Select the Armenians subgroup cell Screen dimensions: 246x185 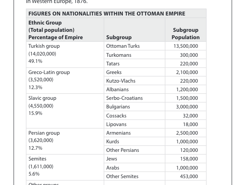[x=134, y=133]
